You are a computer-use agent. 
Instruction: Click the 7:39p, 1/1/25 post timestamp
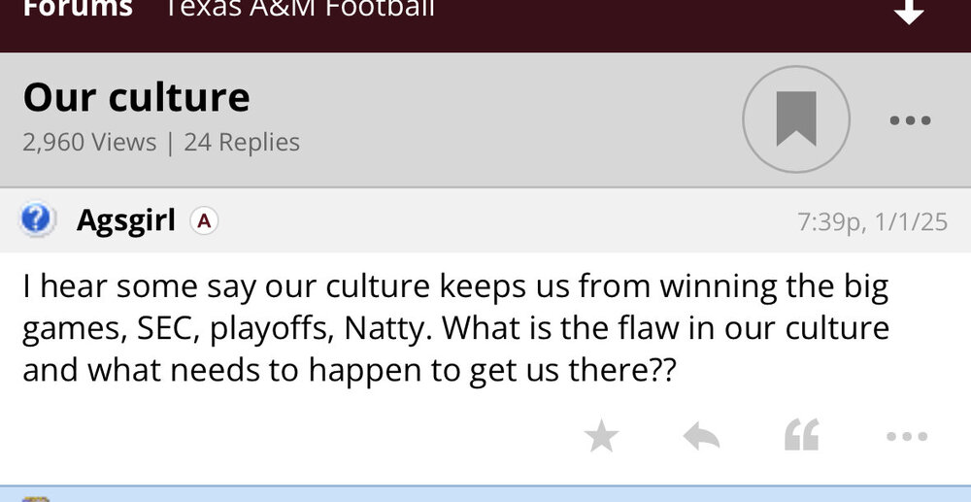click(x=872, y=222)
